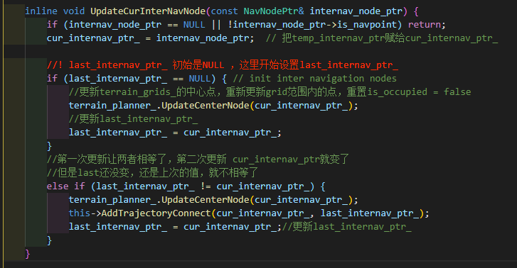Image resolution: width=517 pixels, height=268 pixels.
Task: Click the function name UpdateCurInterNavNode
Action: pos(148,11)
